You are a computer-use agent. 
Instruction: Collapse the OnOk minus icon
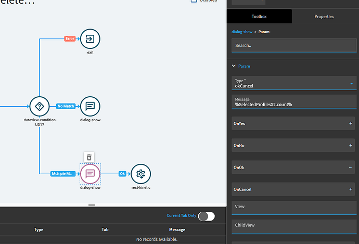tap(351, 168)
